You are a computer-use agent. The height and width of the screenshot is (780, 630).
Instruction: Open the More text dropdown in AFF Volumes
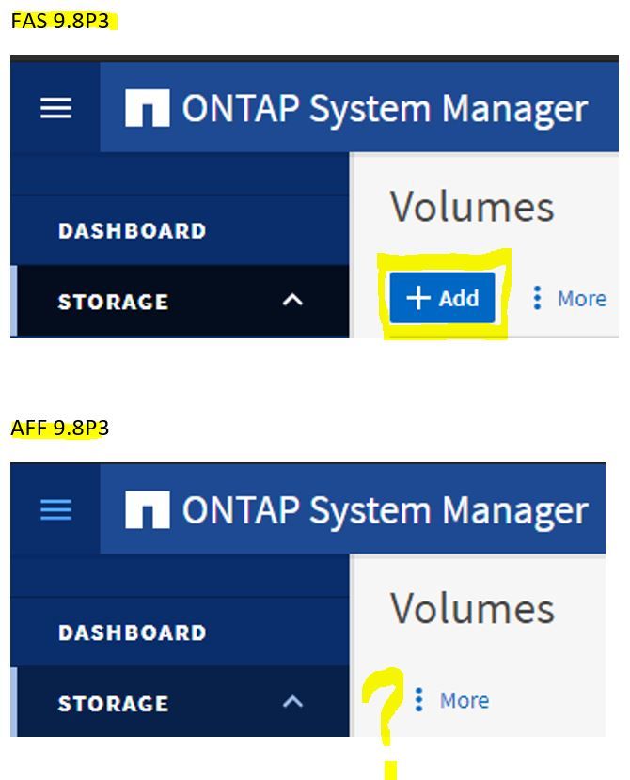464,701
